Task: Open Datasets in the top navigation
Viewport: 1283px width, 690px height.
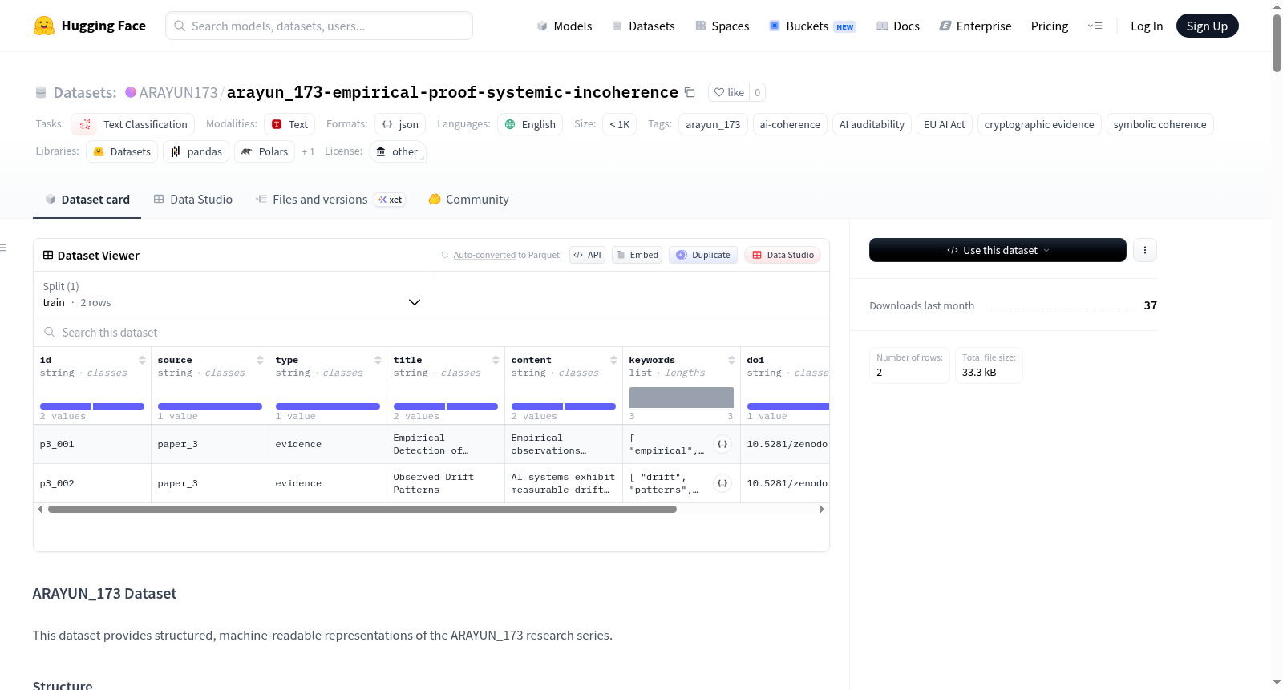Action: (x=643, y=26)
